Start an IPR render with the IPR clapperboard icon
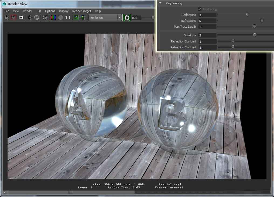Viewport: 274px width, 197px height. [30, 17]
